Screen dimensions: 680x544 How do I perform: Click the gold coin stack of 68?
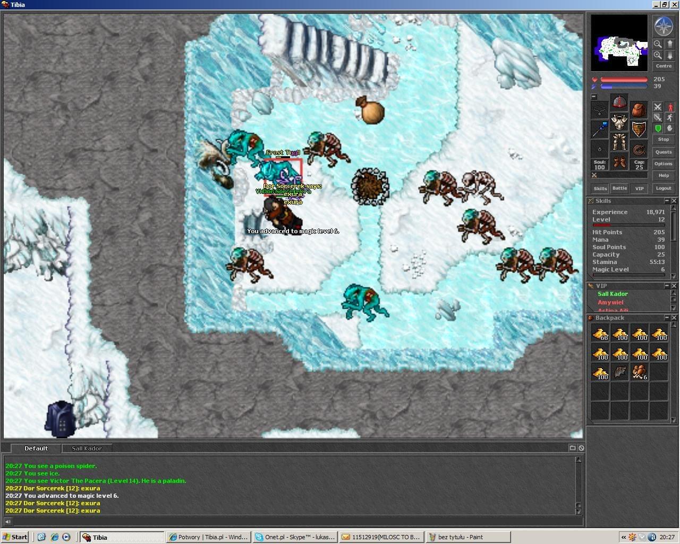tap(600, 334)
